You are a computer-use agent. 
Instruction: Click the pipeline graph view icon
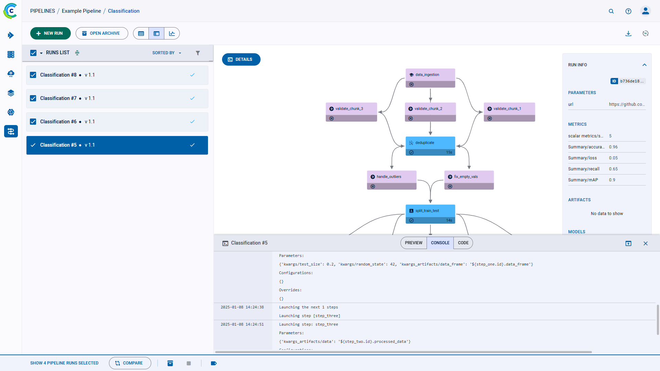(156, 33)
